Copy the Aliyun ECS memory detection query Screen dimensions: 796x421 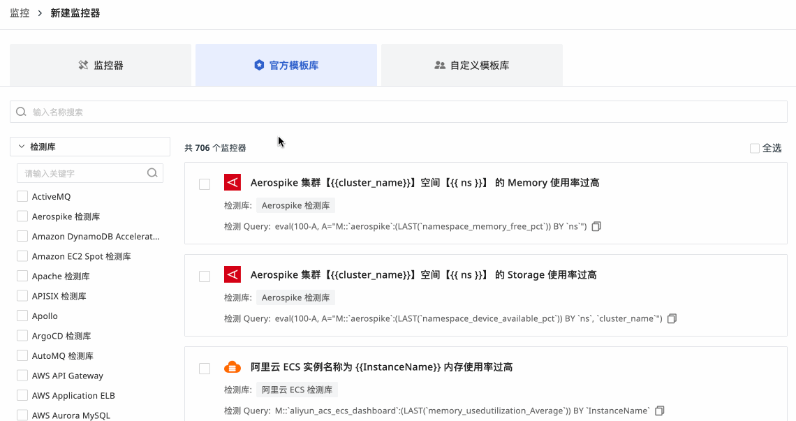[x=660, y=411]
